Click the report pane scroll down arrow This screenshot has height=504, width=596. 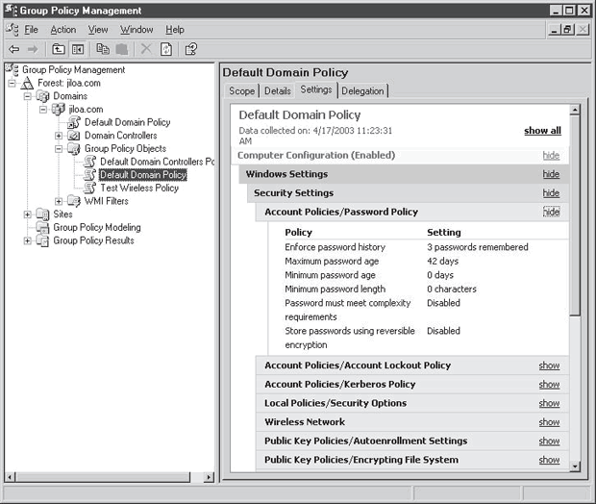coord(575,466)
